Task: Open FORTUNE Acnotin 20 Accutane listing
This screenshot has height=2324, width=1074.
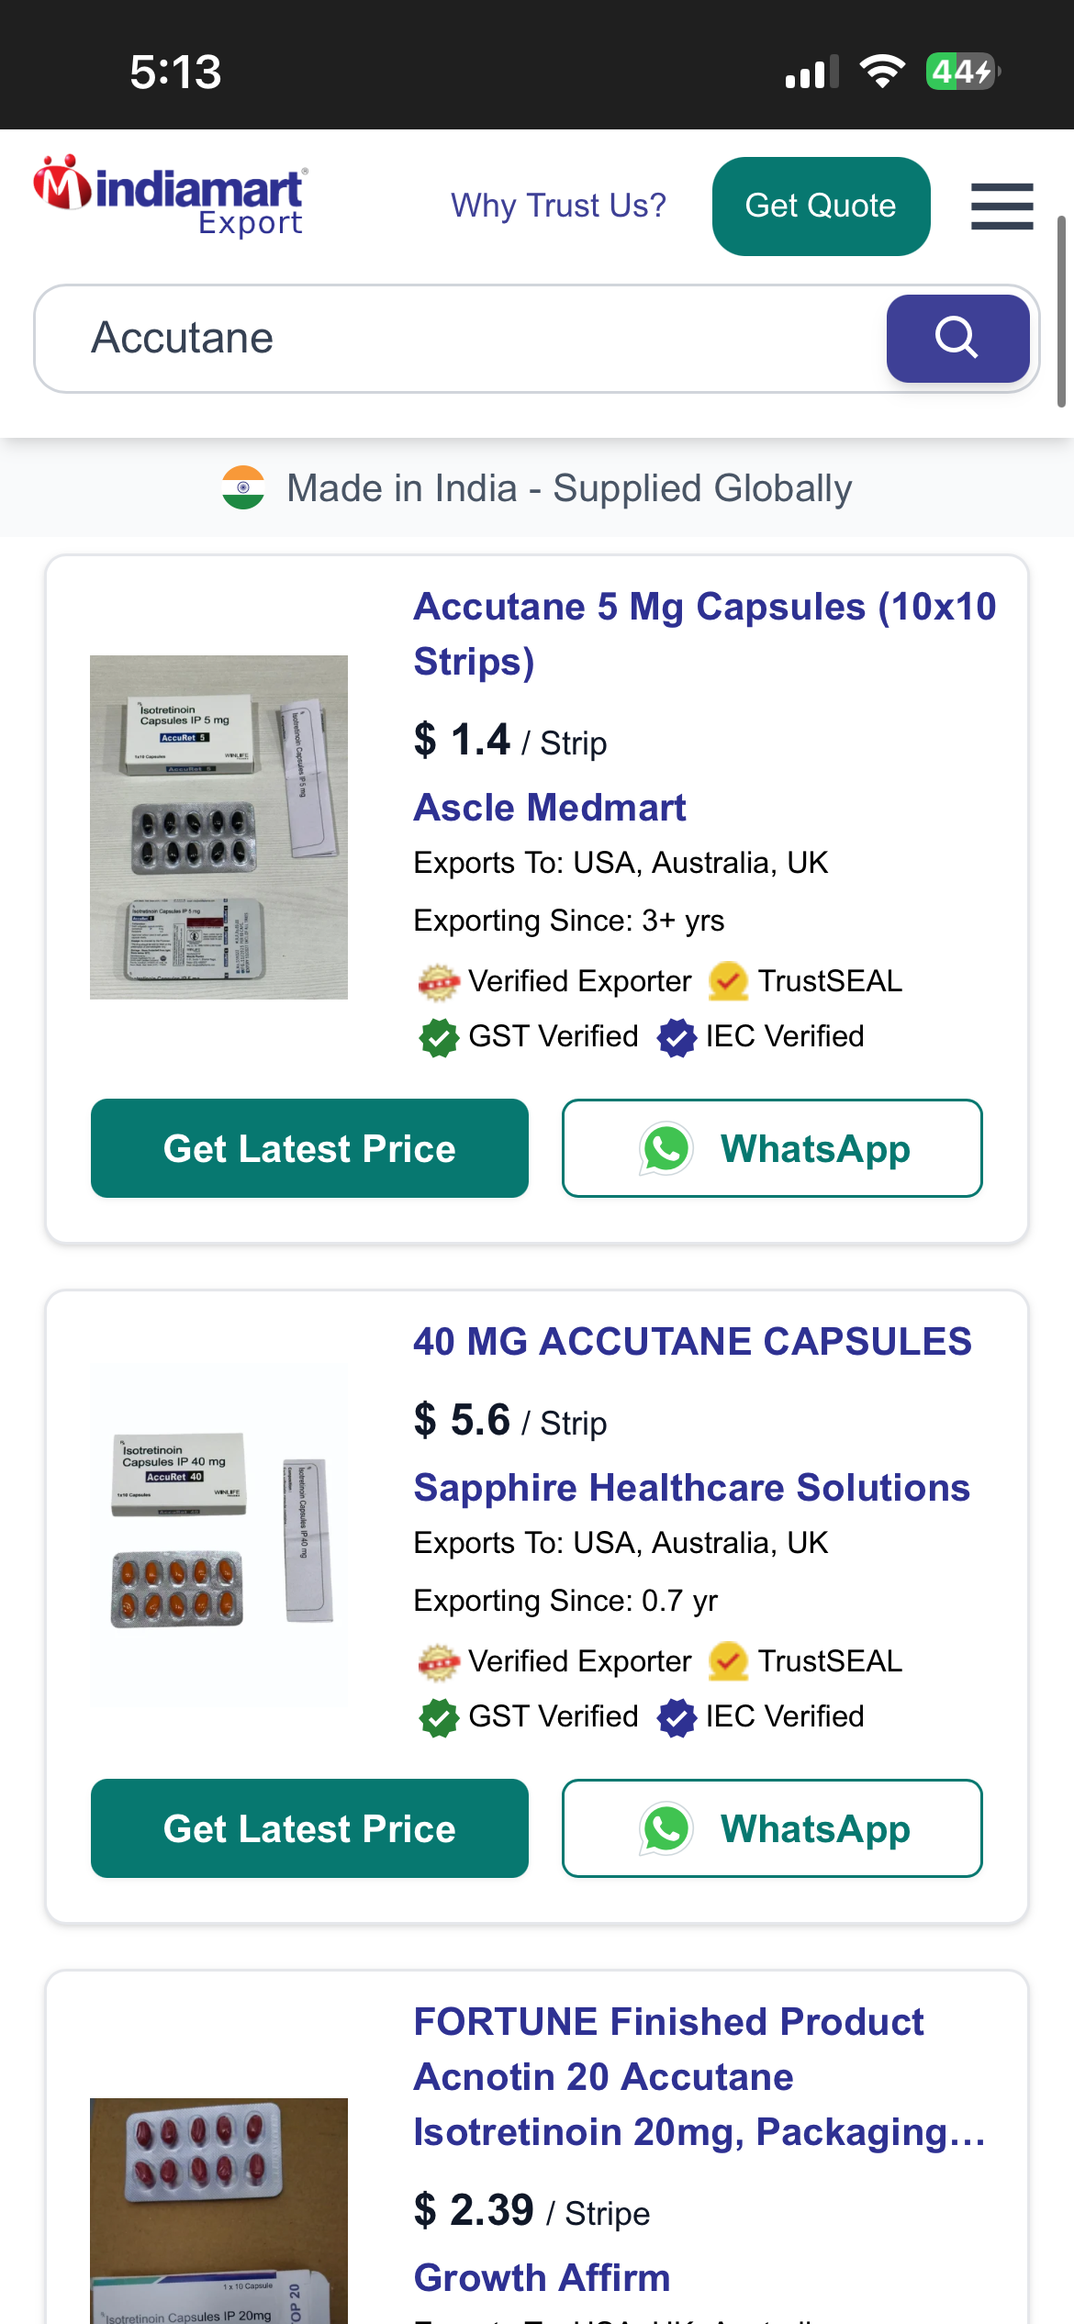Action: [x=698, y=2076]
